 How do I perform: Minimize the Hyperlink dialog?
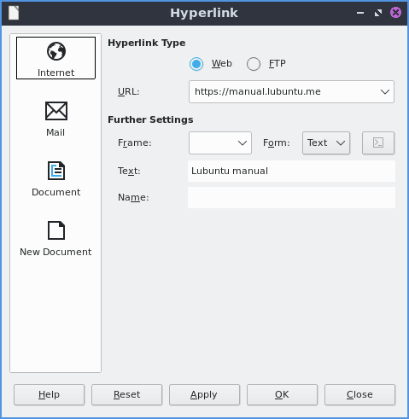point(360,13)
